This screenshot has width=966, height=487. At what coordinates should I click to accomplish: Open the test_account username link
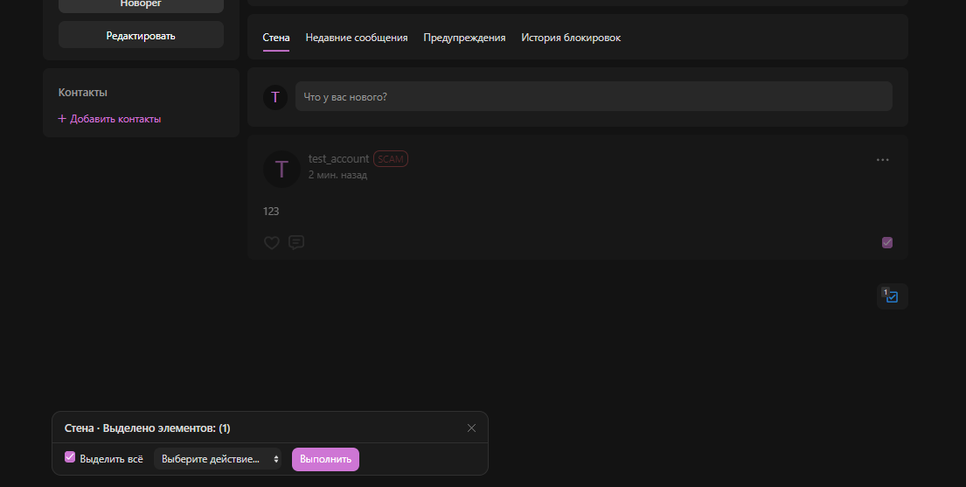coord(339,159)
